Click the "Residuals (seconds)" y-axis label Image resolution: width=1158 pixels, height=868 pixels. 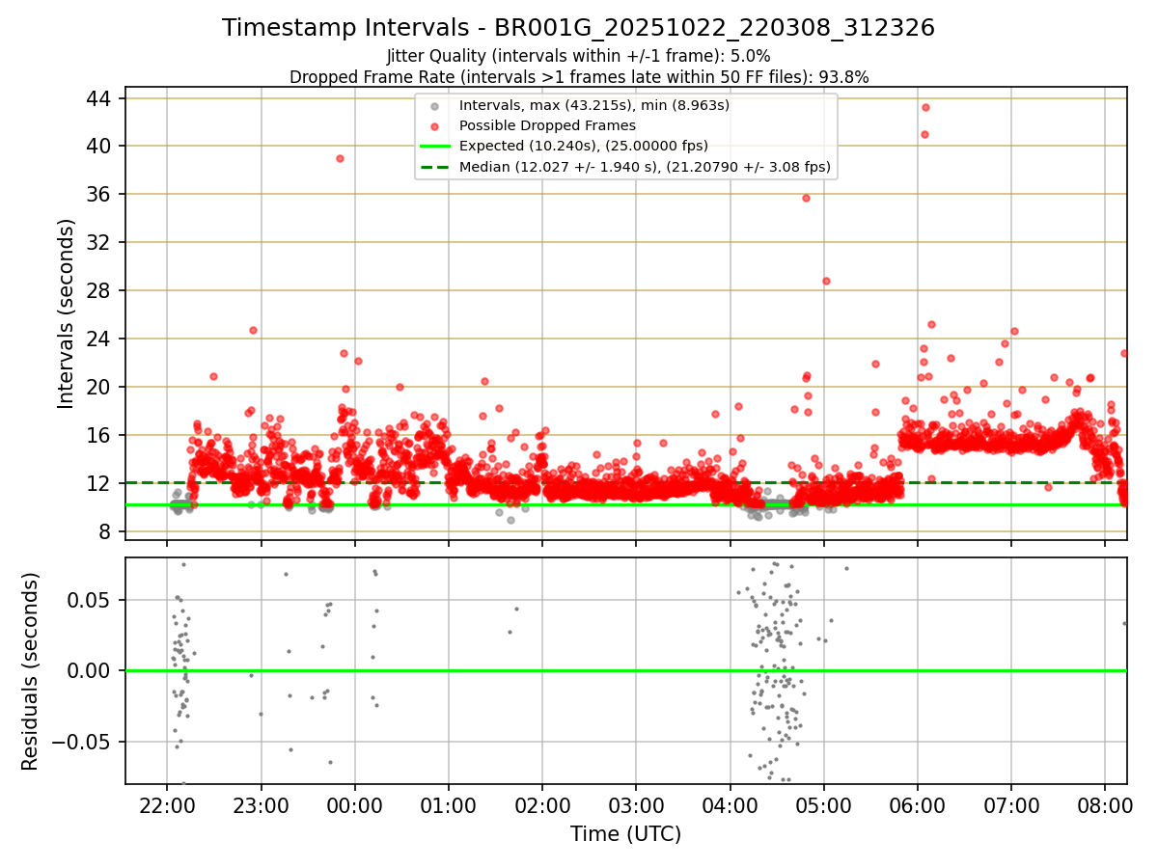pos(30,670)
